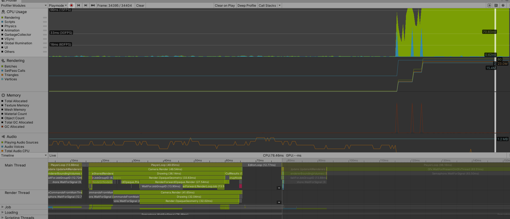Expand Render Thread rows with arrow
The height and width of the screenshot is (219, 510).
(x=279, y=202)
